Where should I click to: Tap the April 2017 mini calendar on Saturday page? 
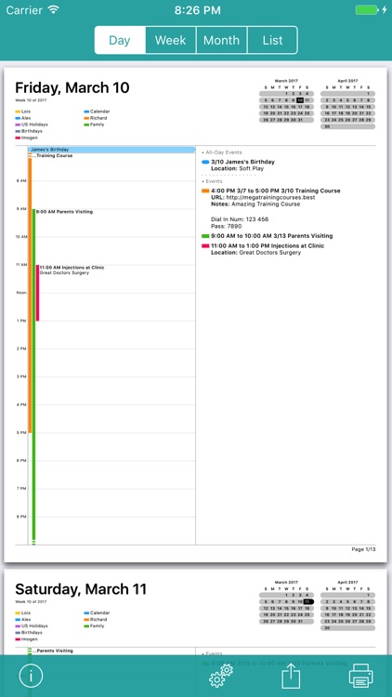347,605
